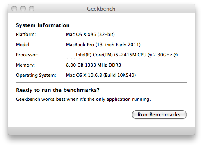Click the Geekbench title bar text
The height and width of the screenshot is (147, 203).
(101, 9)
